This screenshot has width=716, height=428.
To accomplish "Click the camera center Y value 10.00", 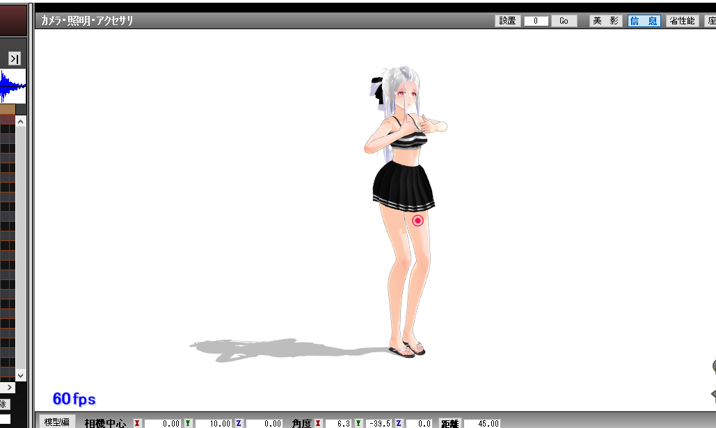I will 212,423.
